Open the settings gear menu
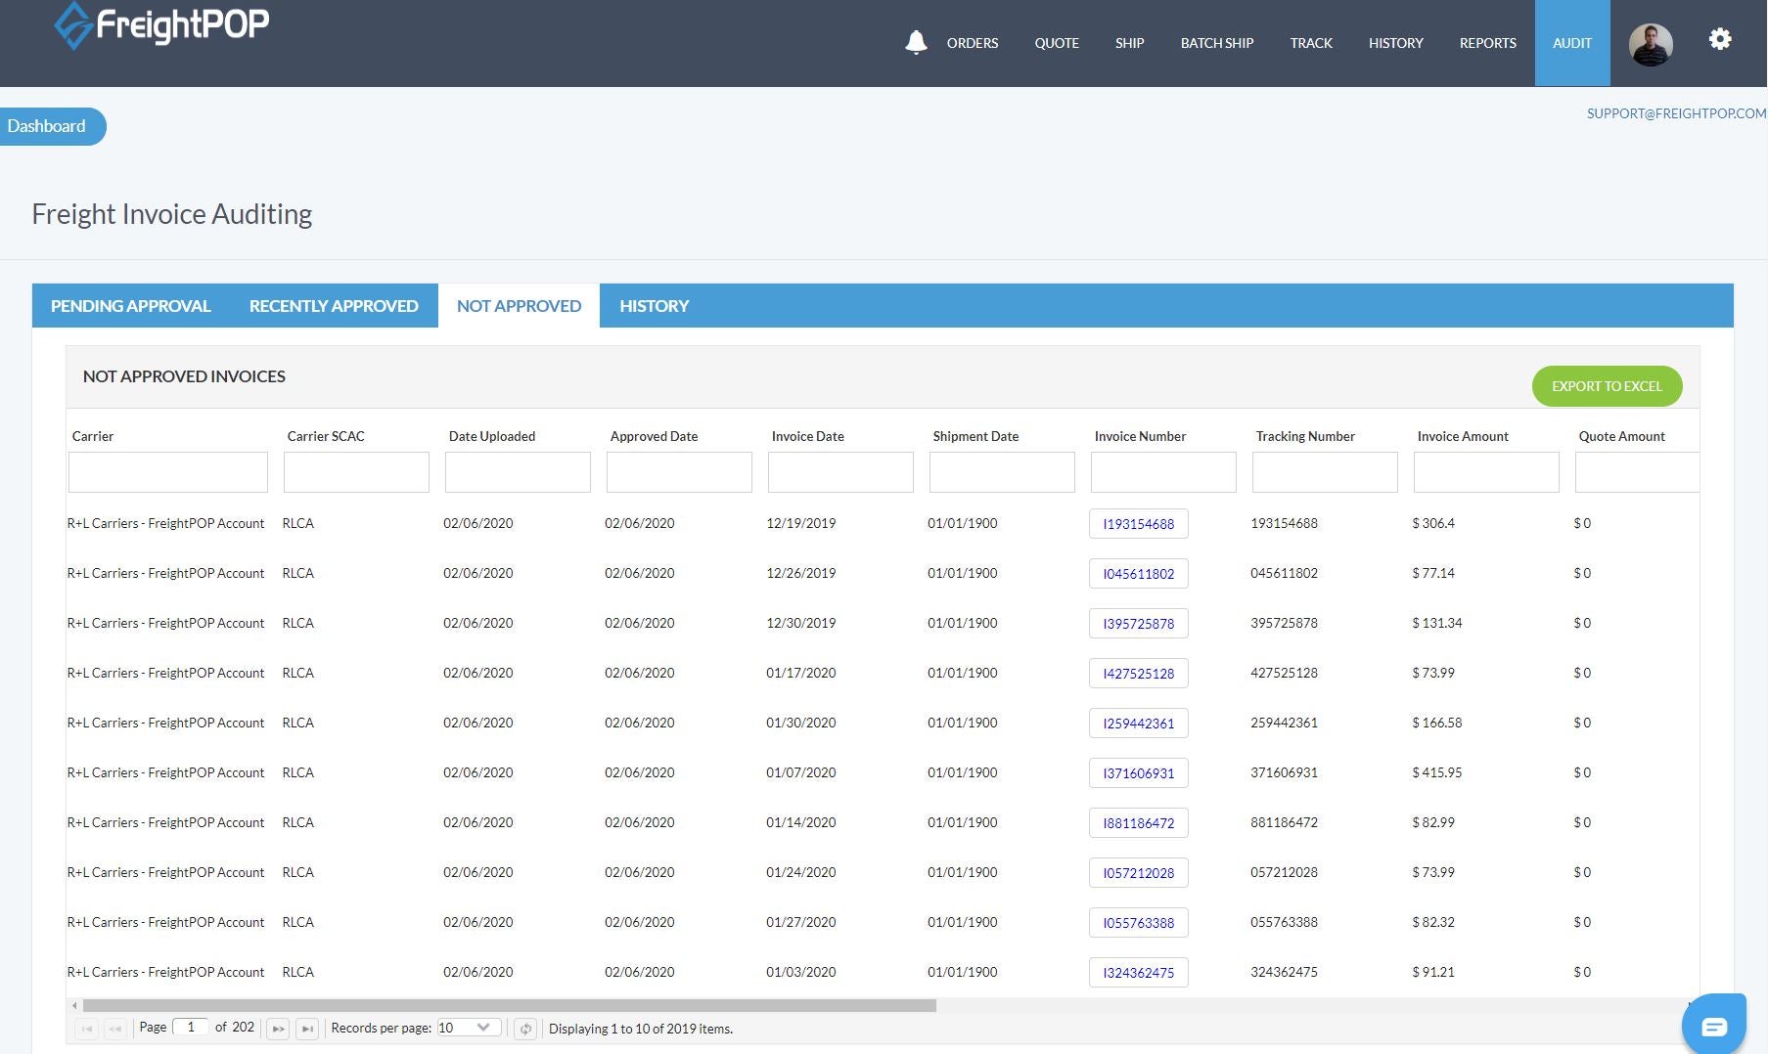Viewport: 1768px width, 1054px height. pos(1720,39)
